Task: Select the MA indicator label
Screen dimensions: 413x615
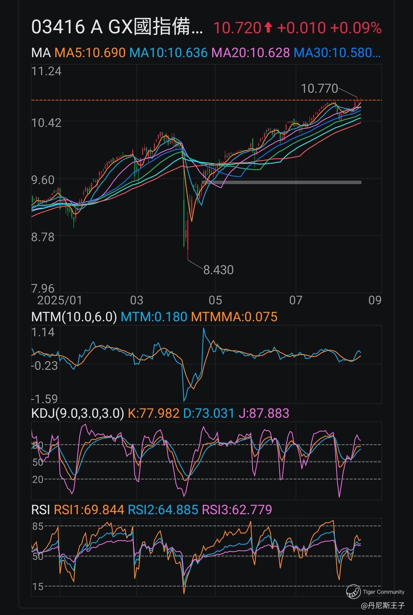Action: (41, 53)
